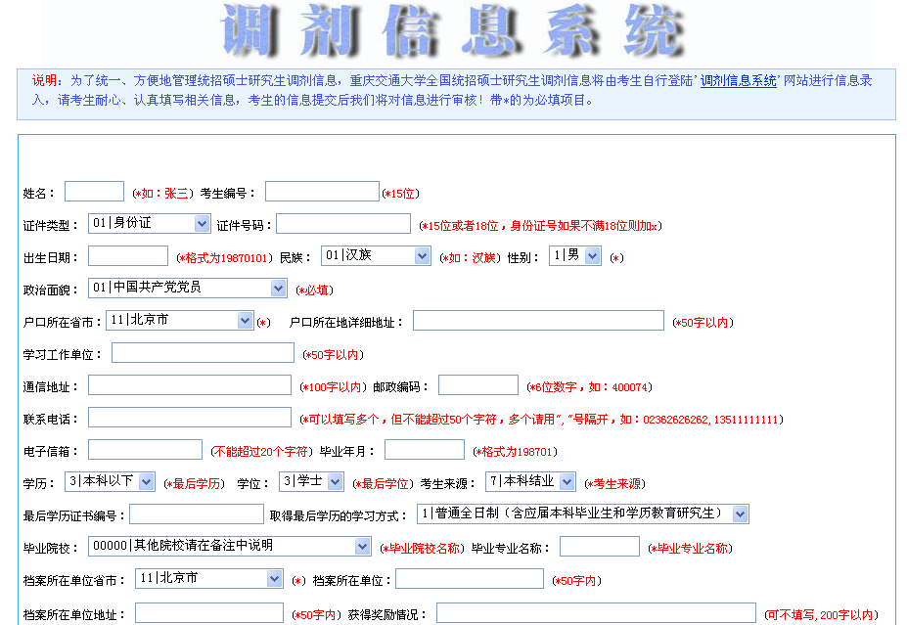
Task: Focus the 通信地址 text box
Action: pos(190,385)
